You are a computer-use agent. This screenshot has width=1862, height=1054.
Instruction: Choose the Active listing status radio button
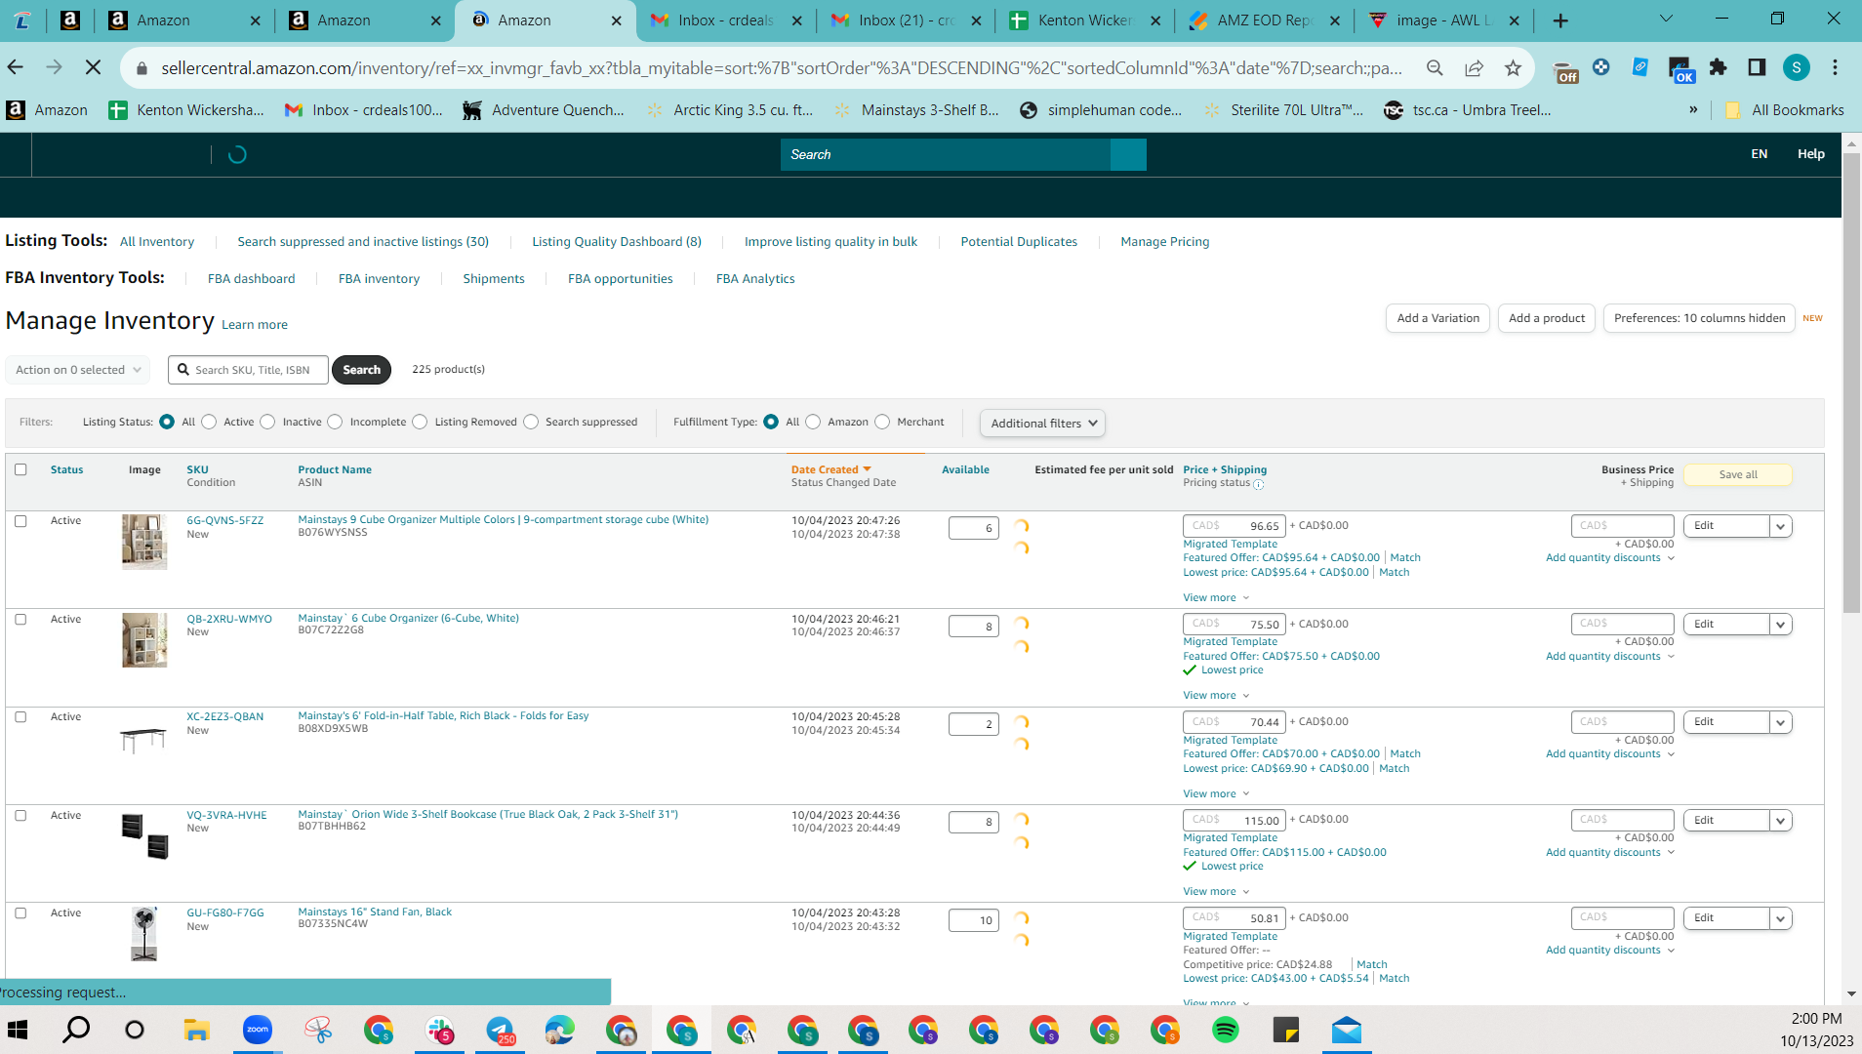[x=209, y=422]
